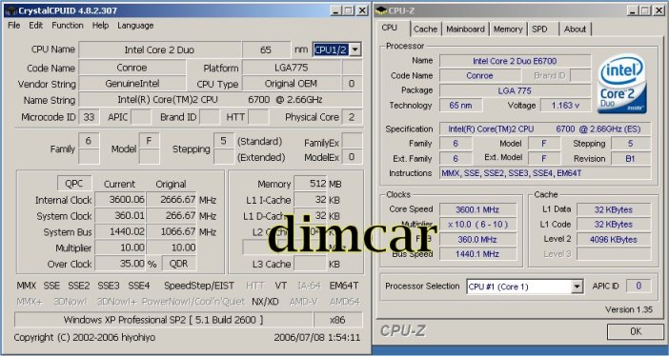Click the Revision value B1

click(630, 159)
